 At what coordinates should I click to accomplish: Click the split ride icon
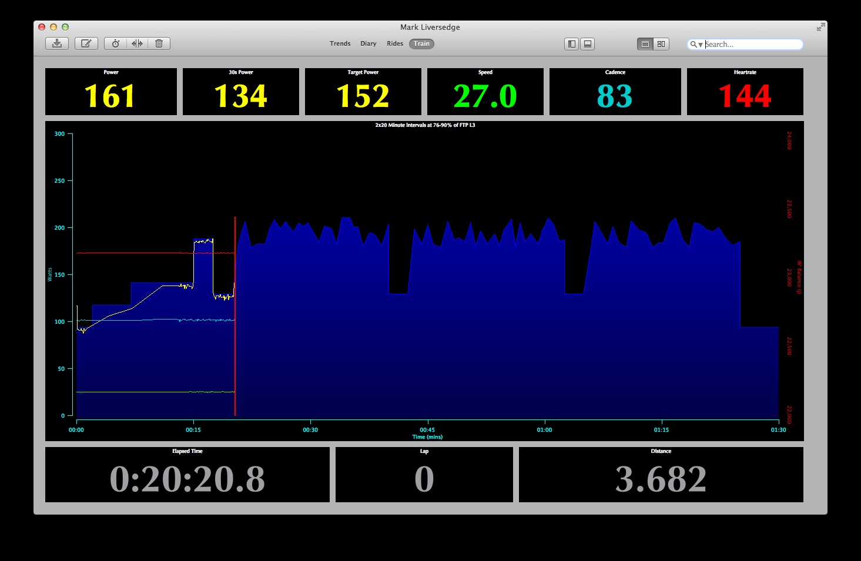click(137, 43)
